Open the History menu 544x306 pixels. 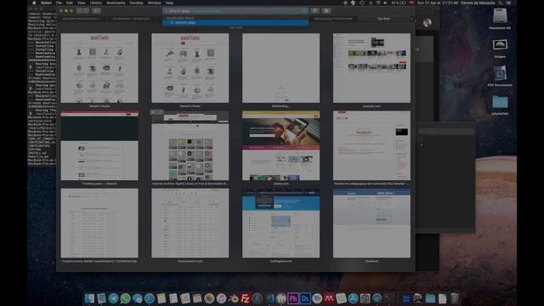pyautogui.click(x=96, y=3)
